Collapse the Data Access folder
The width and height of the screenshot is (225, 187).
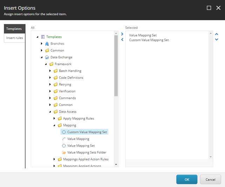tap(50, 112)
